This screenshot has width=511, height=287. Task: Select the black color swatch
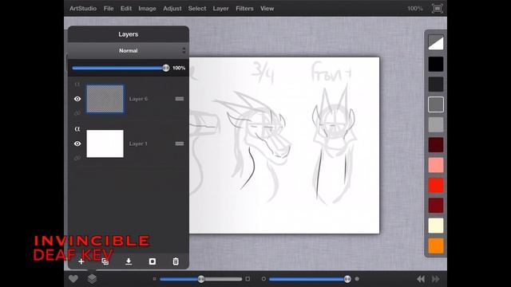(436, 64)
